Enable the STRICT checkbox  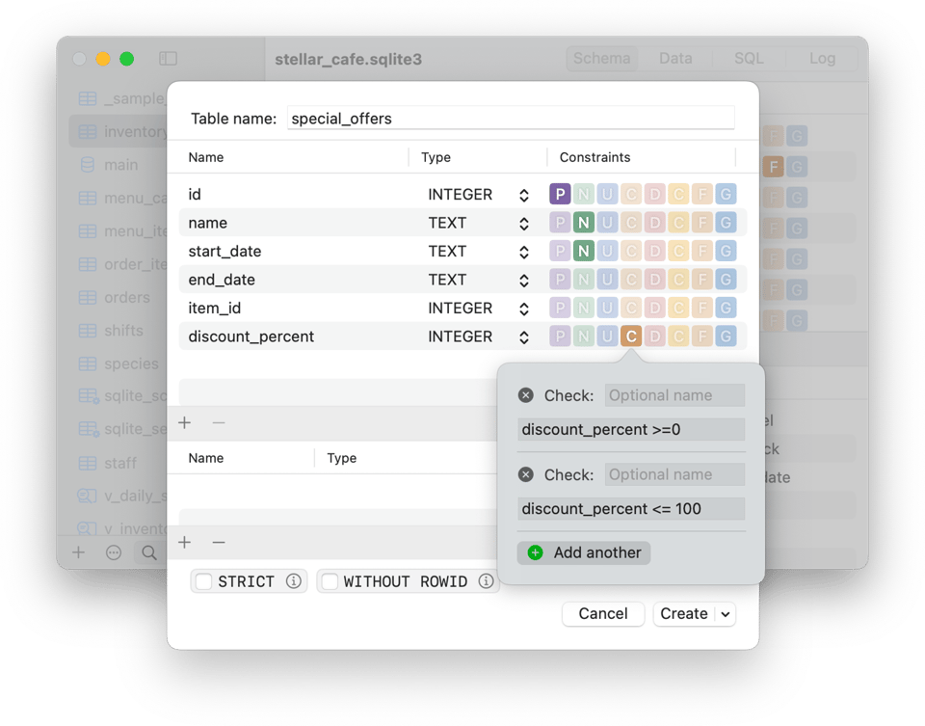pyautogui.click(x=204, y=581)
